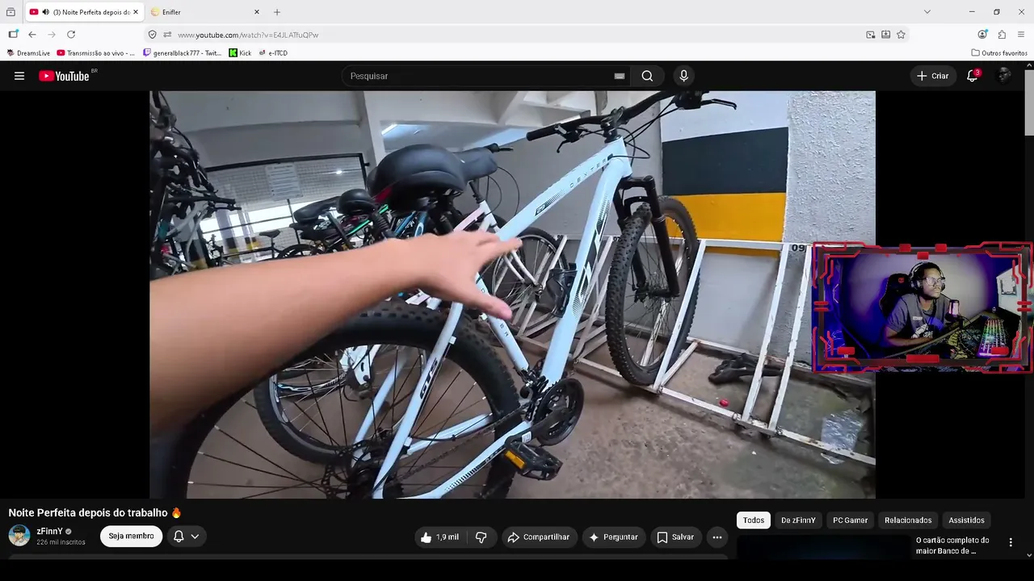This screenshot has height=581, width=1034.
Task: Open zFinnY channel name link
Action: 49,532
